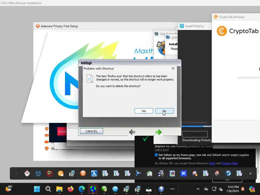This screenshot has height=195, width=260.
Task: Open the Windows Start menu
Action: tap(37, 189)
